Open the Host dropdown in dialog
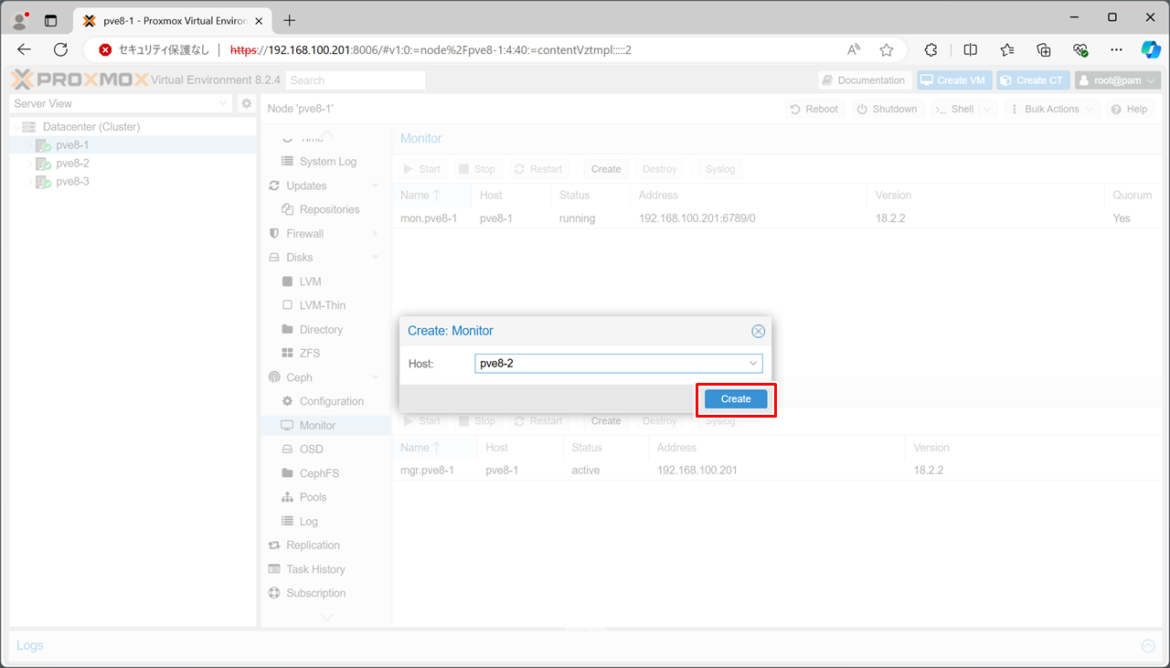Image resolution: width=1170 pixels, height=668 pixels. (753, 364)
